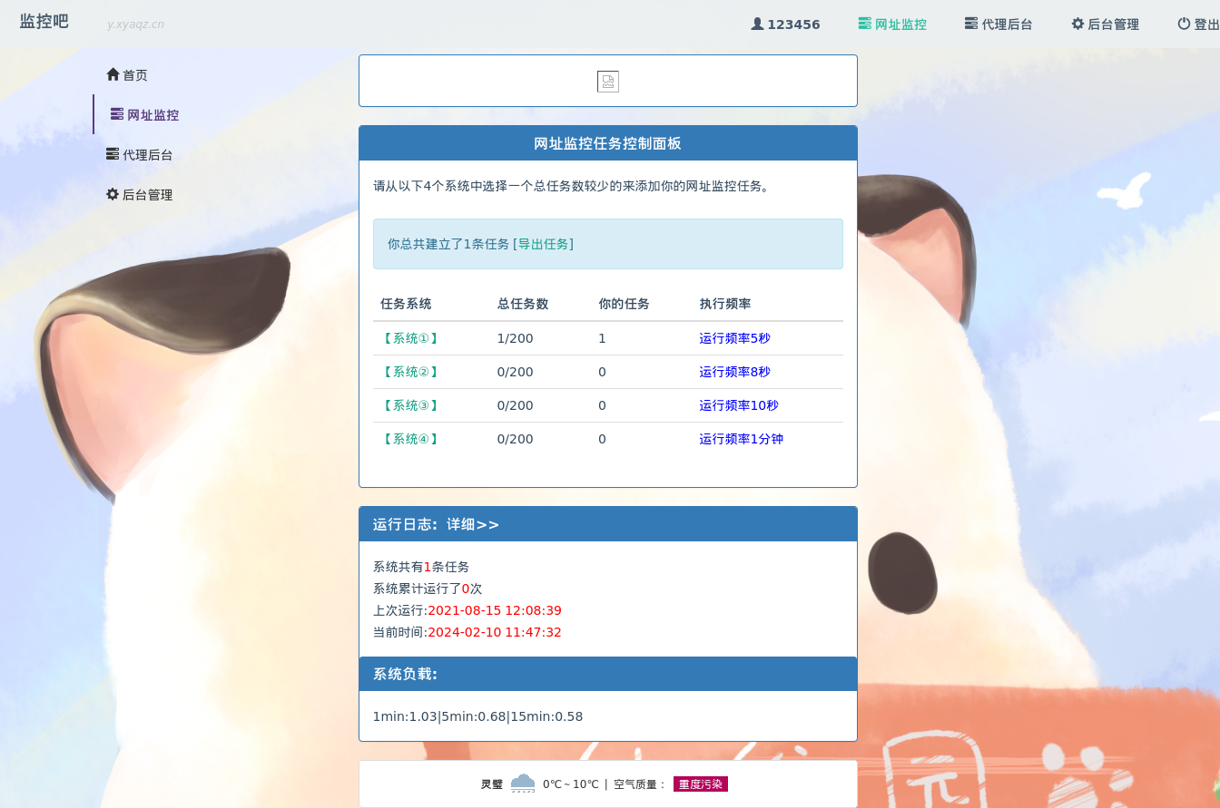This screenshot has height=808, width=1220.
Task: Click the user icon beside 123456
Action: 757,24
